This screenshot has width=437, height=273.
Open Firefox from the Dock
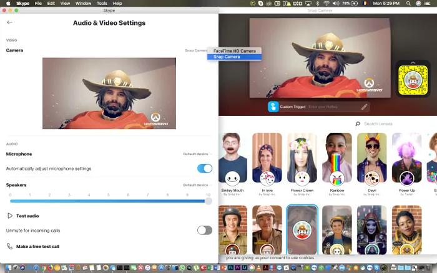[x=50, y=268]
